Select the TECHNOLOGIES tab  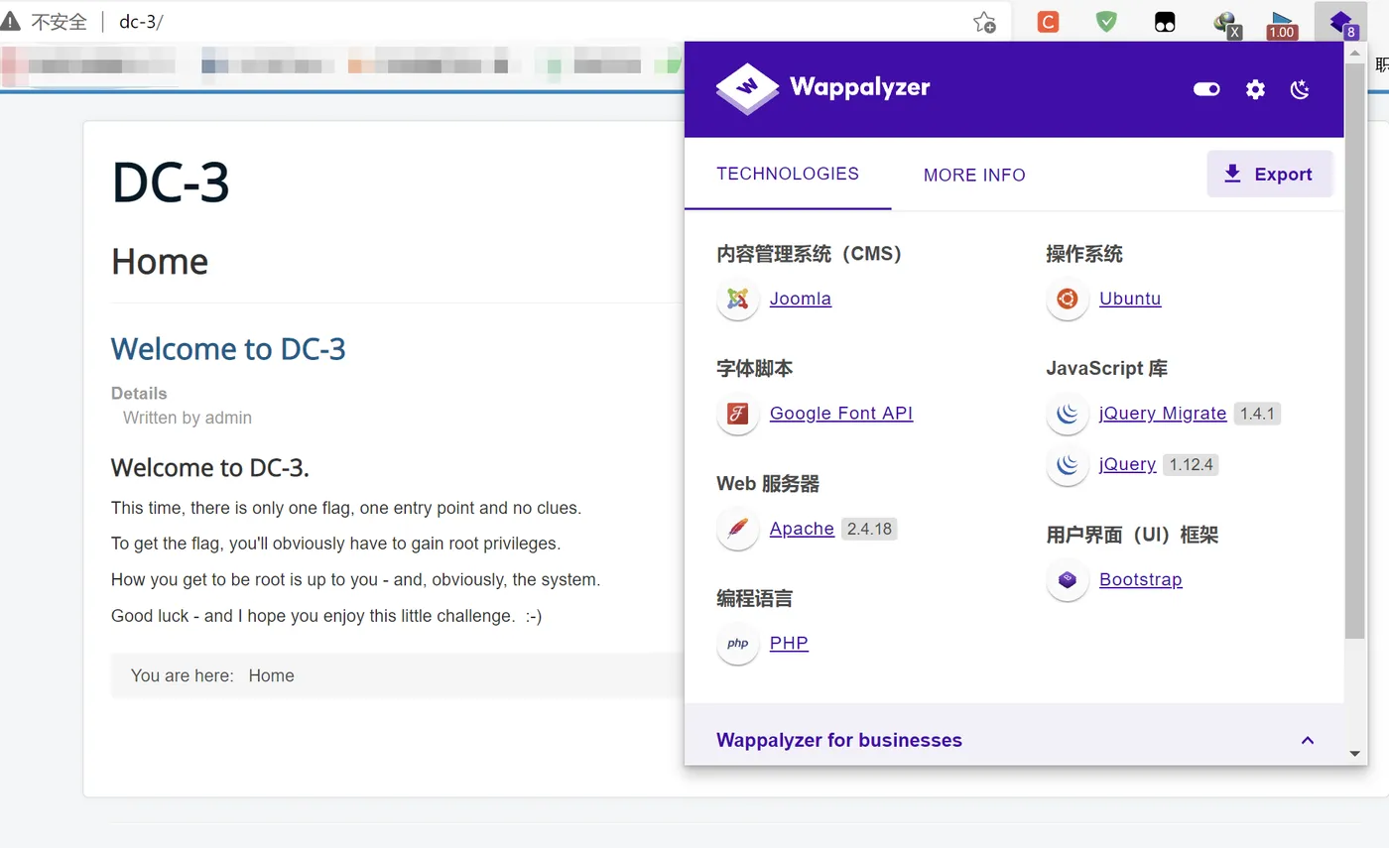pyautogui.click(x=788, y=174)
